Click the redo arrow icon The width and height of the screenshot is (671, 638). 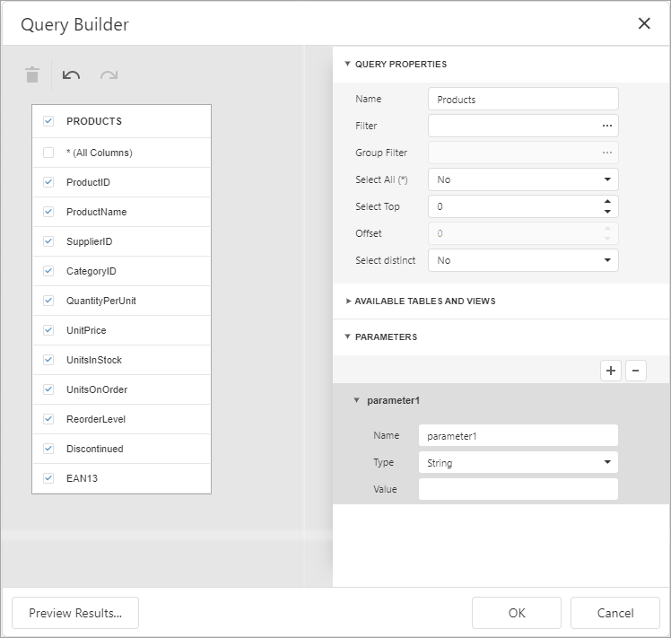(109, 74)
